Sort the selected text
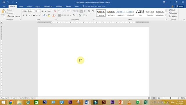The image size is (186, 105). (89, 11)
